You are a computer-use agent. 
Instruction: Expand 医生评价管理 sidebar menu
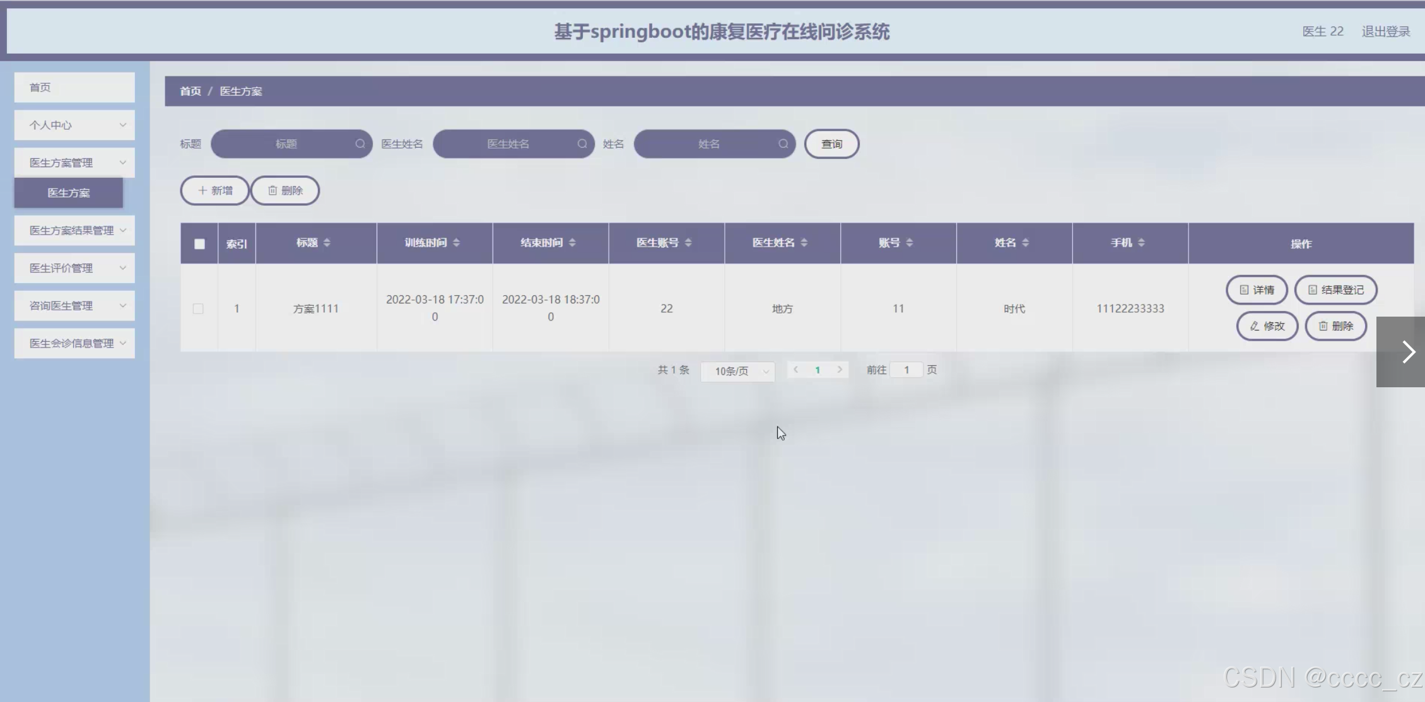(74, 268)
